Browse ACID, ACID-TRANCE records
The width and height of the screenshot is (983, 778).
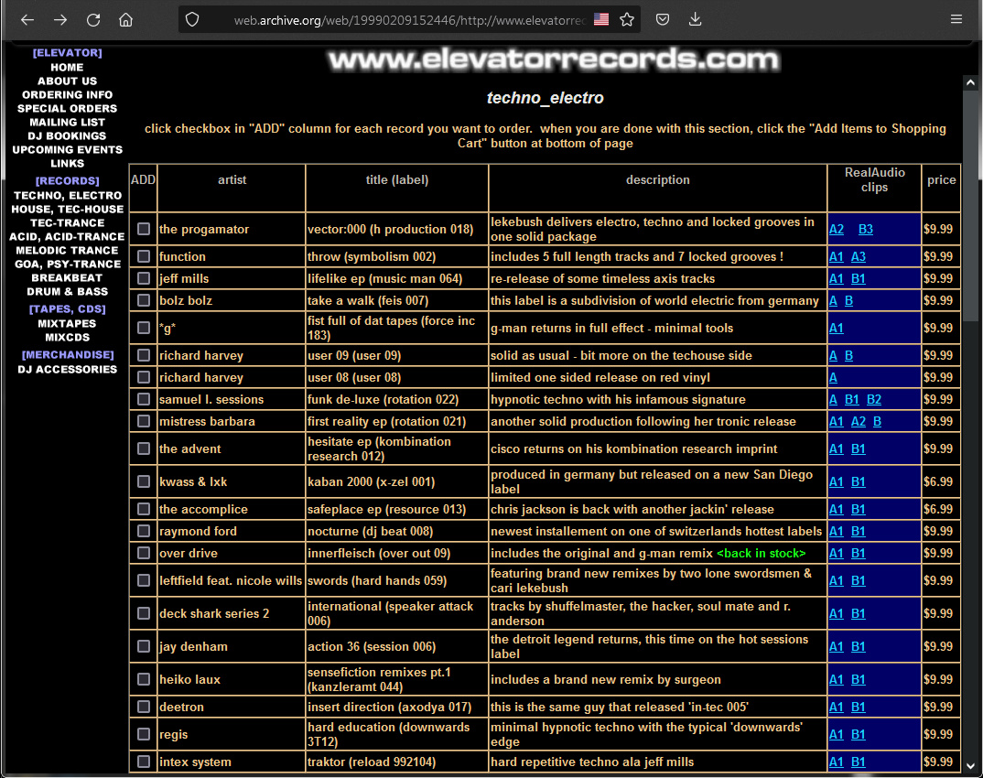[67, 237]
